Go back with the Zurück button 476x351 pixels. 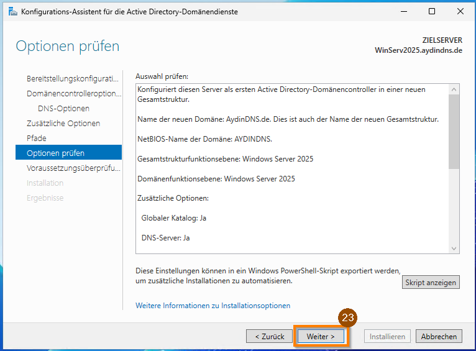point(269,336)
